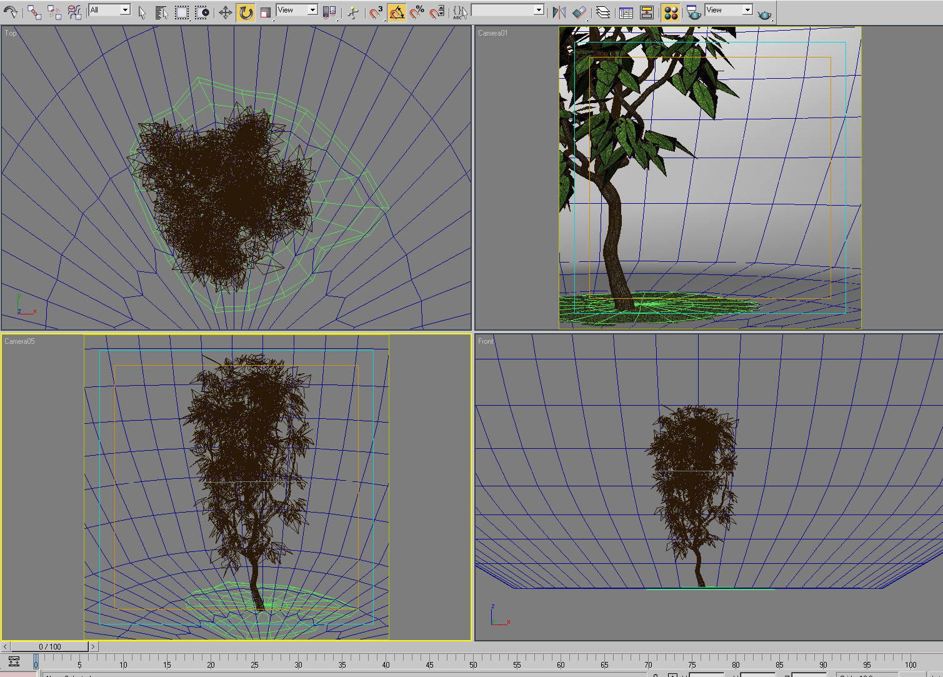
Task: Open Edit Named Selection Sets
Action: point(460,13)
